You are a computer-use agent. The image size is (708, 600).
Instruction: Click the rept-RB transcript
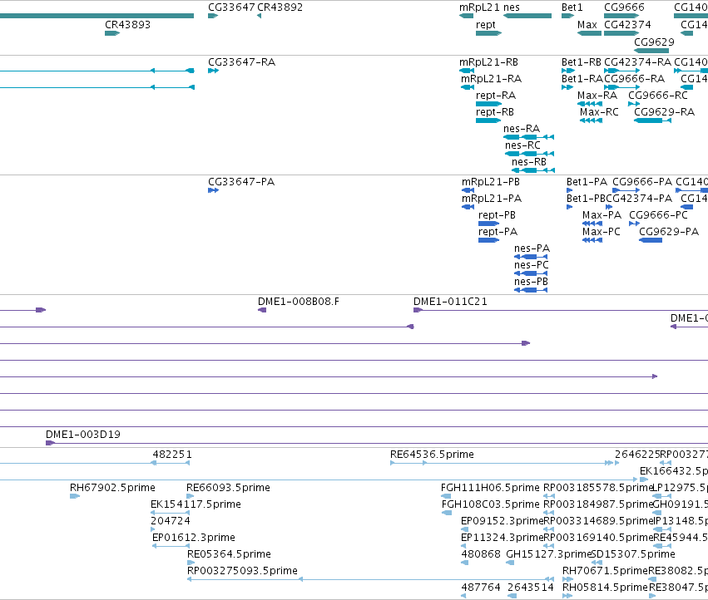[495, 112]
